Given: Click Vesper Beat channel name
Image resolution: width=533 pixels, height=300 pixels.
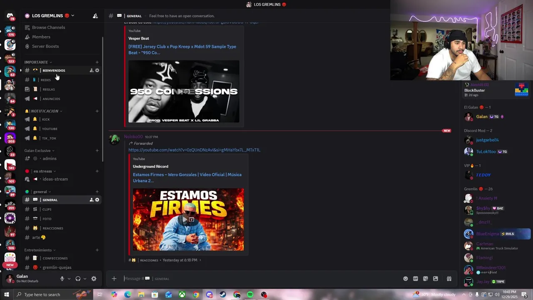Looking at the screenshot, I should (x=139, y=38).
